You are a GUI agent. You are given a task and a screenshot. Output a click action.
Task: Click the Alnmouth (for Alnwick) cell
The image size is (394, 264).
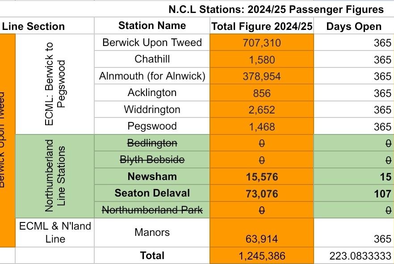click(152, 76)
